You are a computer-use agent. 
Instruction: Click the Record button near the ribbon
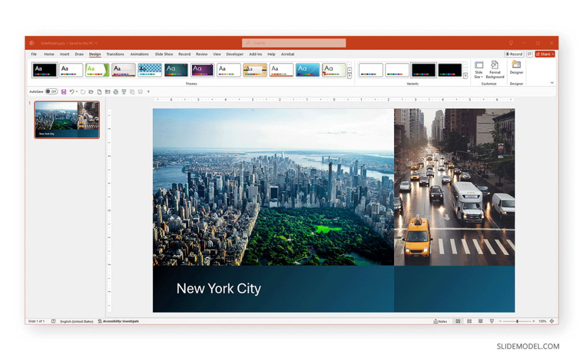(x=514, y=54)
